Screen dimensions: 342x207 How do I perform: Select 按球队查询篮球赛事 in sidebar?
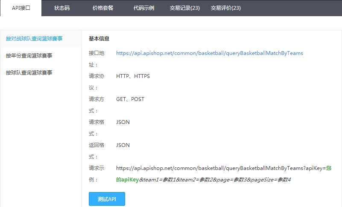[x=29, y=72]
